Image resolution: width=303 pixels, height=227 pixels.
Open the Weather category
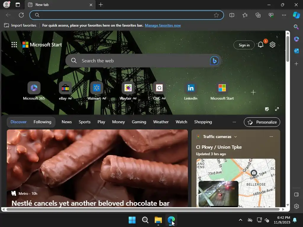tap(161, 122)
